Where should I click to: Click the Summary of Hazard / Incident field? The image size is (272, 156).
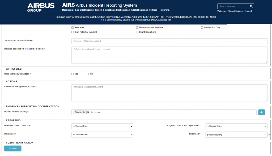coord(169,41)
